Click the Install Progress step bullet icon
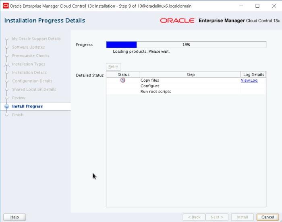Viewport: 282px width, 222px height. (x=7, y=106)
